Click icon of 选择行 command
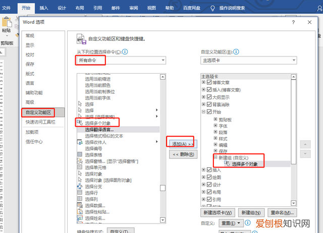This screenshot has height=233, width=323. click(x=80, y=193)
